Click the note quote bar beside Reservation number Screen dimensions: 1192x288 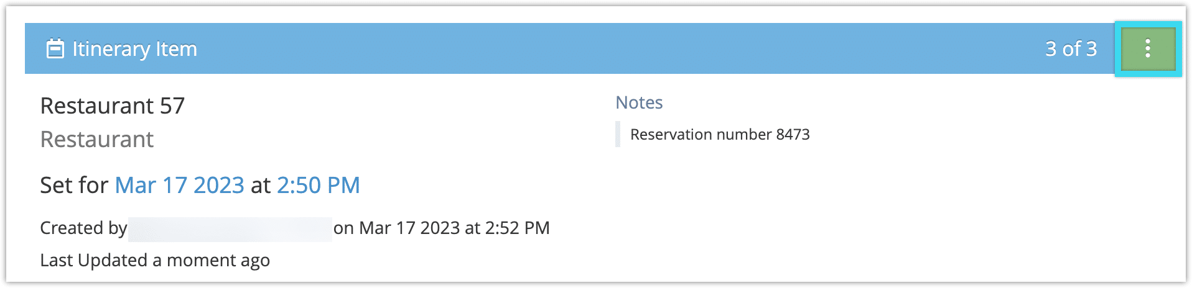[618, 134]
